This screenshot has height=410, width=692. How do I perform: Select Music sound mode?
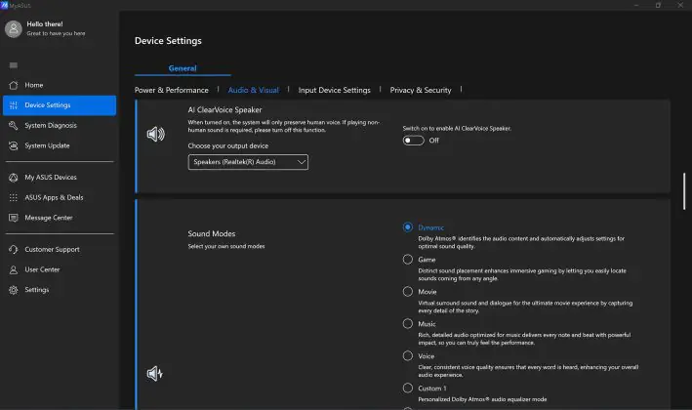[x=408, y=324]
